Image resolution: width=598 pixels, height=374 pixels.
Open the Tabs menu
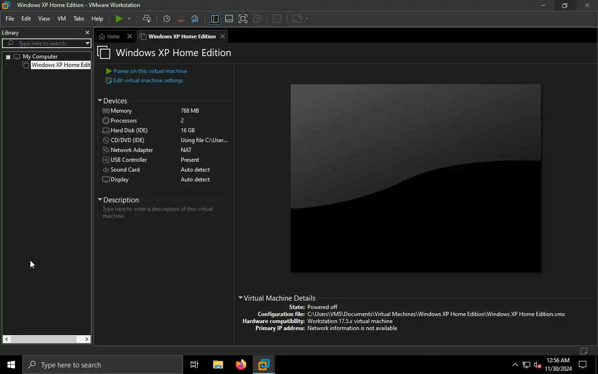click(x=79, y=19)
